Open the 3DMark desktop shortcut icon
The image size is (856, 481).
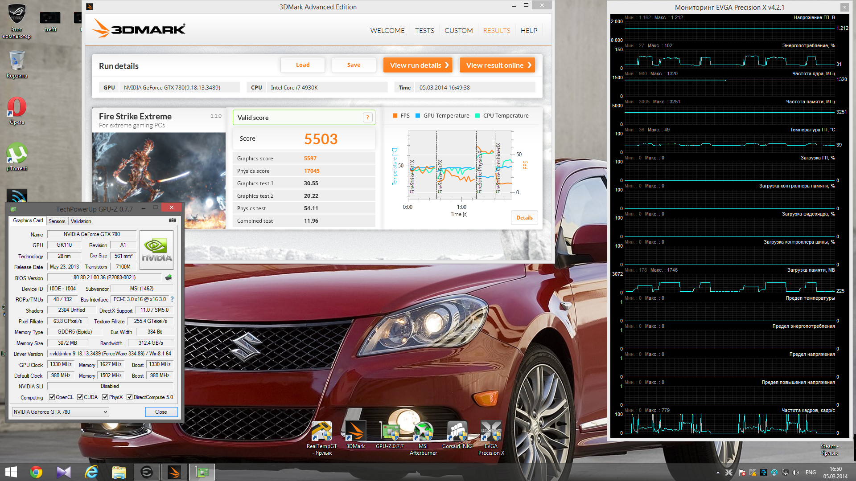click(x=355, y=434)
